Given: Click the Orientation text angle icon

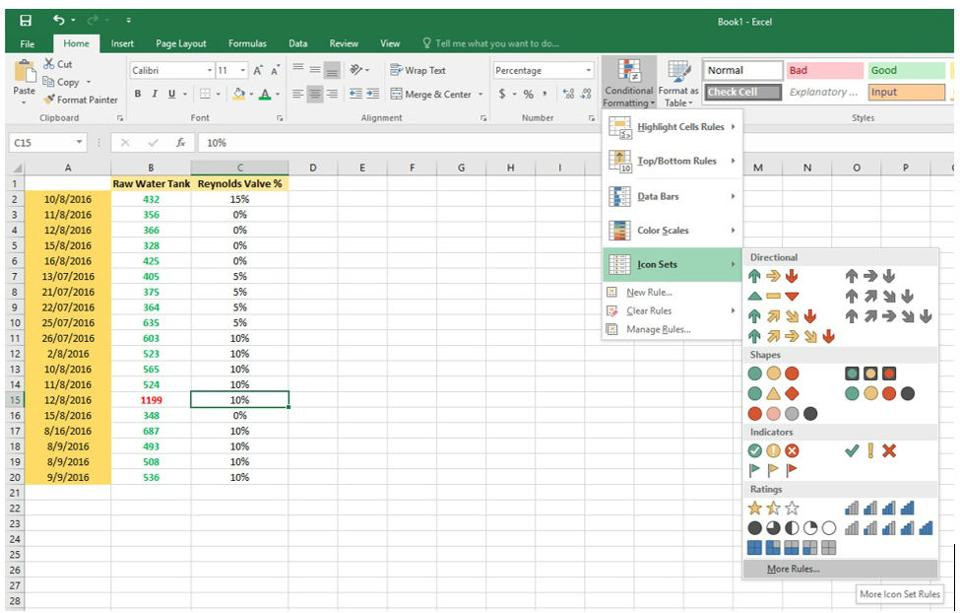Looking at the screenshot, I should 356,70.
